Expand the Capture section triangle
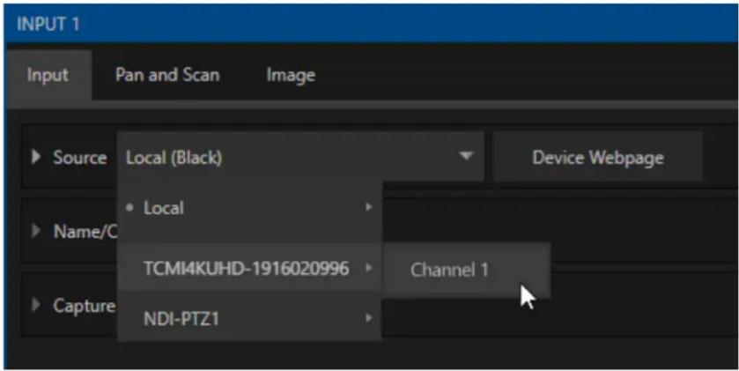The width and height of the screenshot is (739, 371). (x=36, y=305)
